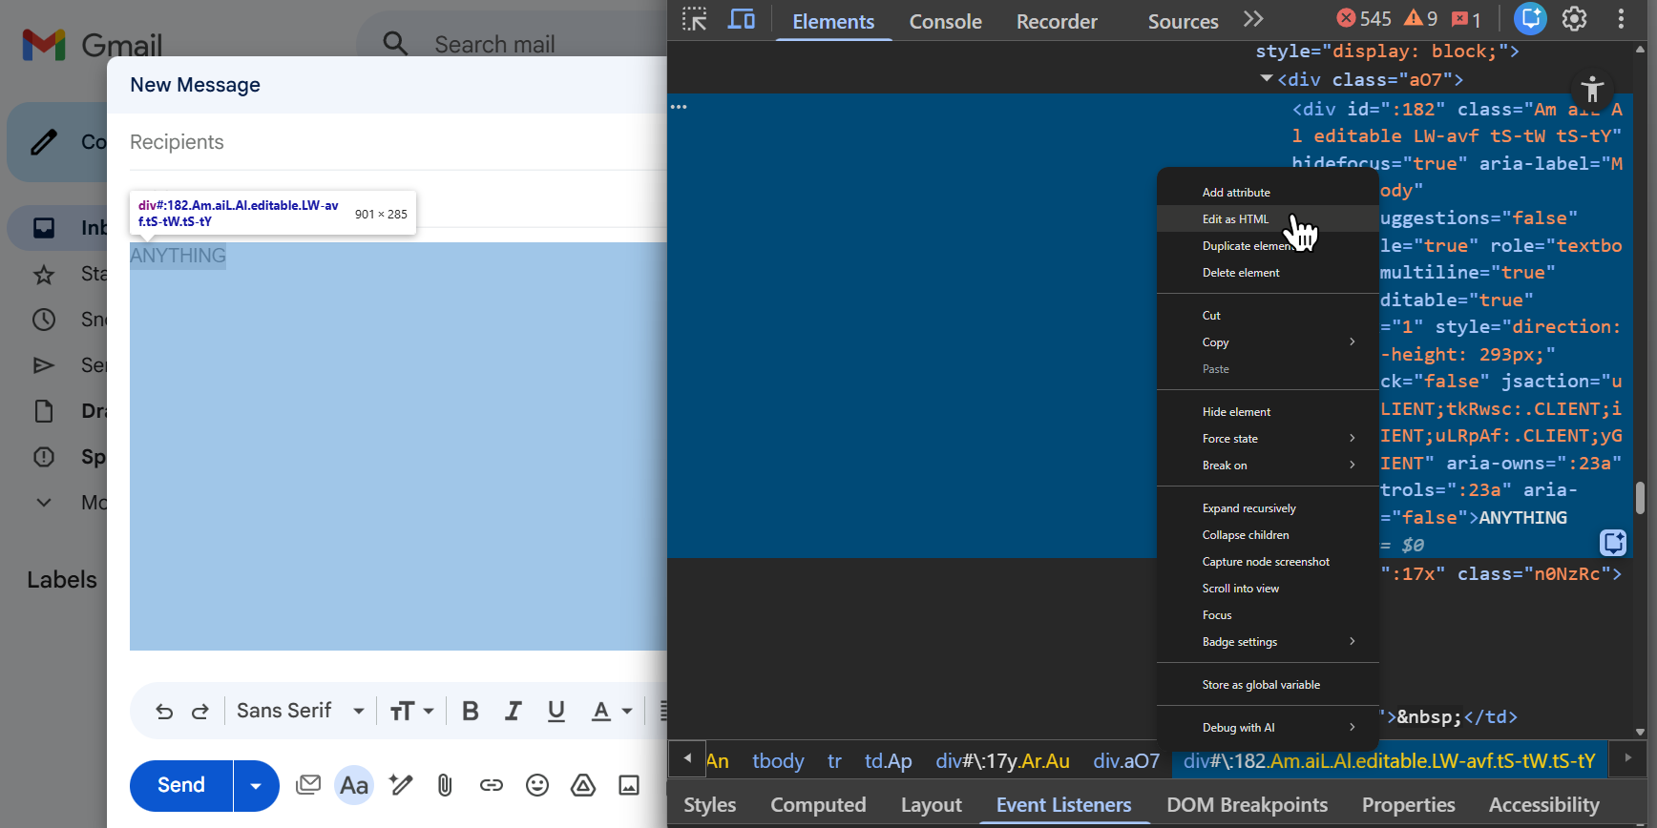Viewport: 1657px width, 828px height.
Task: Switch to the Console tab
Action: pos(945,21)
